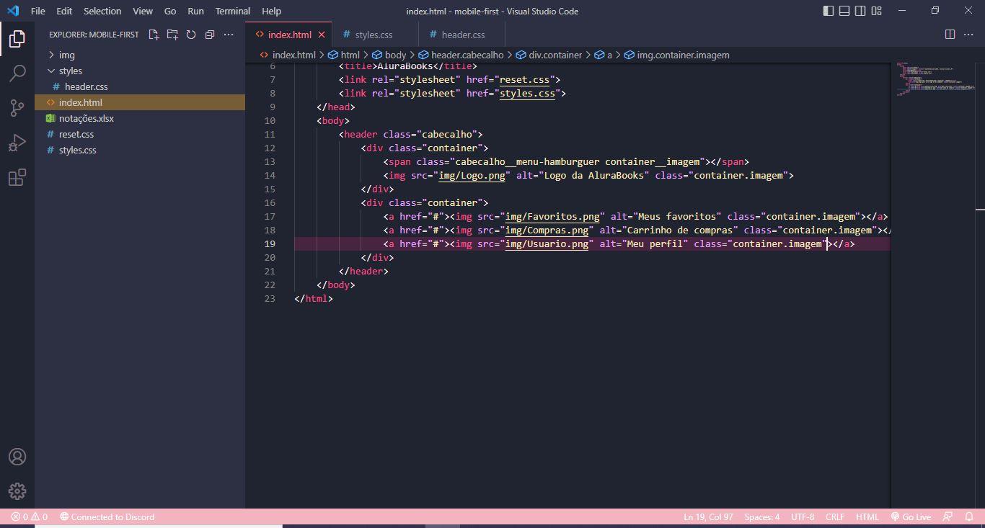The width and height of the screenshot is (985, 528).
Task: Open Explorer more actions menu
Action: pos(229,35)
